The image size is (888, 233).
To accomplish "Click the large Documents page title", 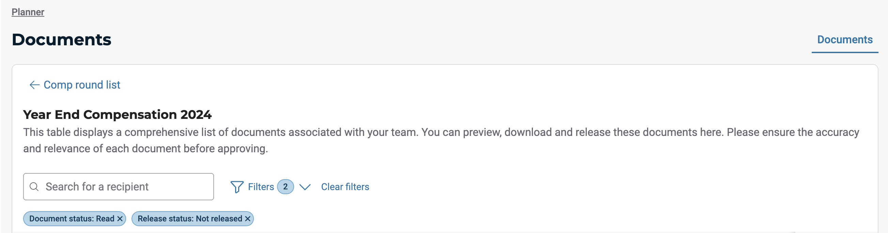I will click(61, 40).
